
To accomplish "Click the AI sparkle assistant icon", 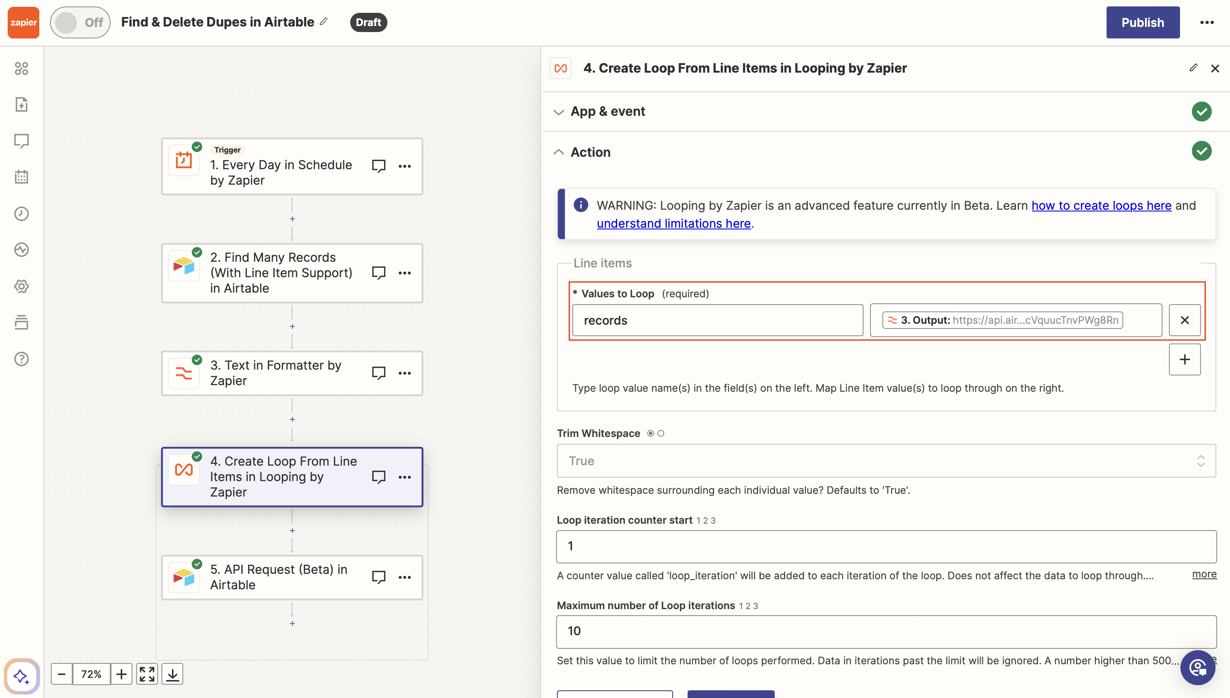I will click(x=21, y=676).
